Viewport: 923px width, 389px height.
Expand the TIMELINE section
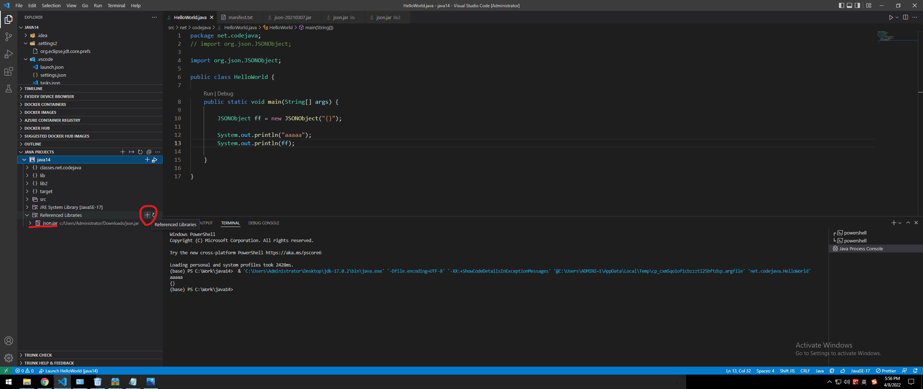90,89
